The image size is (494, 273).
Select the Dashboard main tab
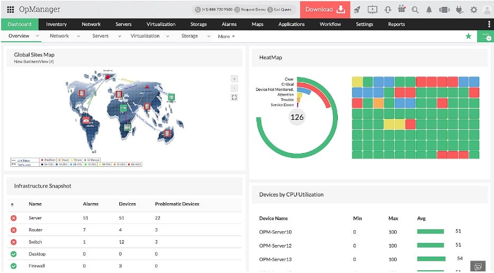click(20, 24)
